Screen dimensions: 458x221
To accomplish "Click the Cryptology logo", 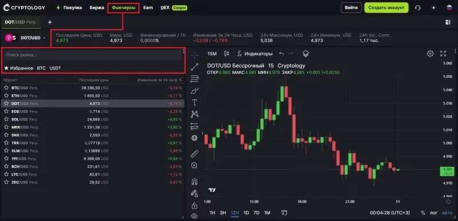I will (x=24, y=7).
